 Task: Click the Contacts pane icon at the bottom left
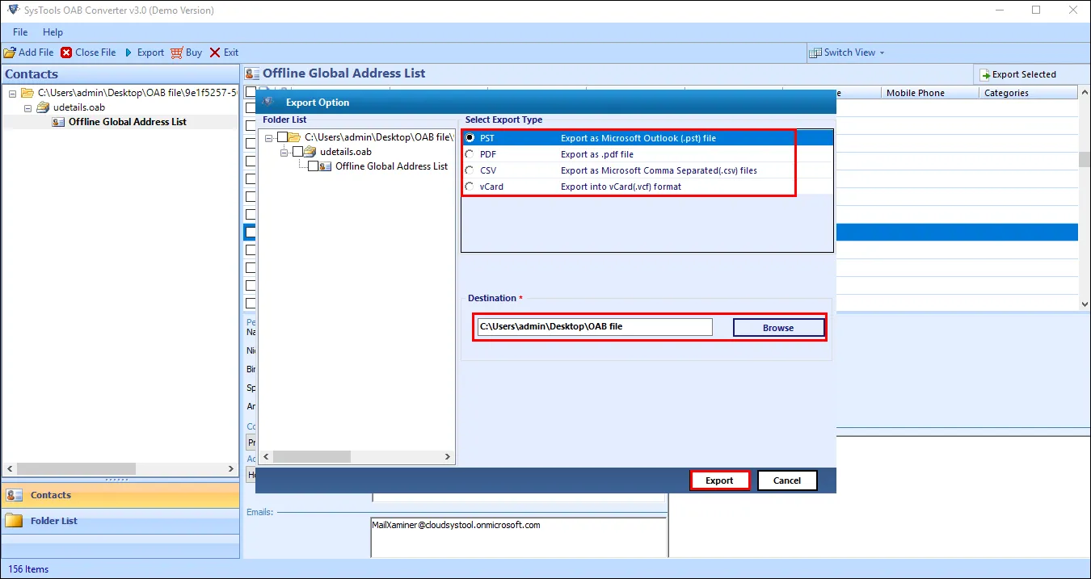[14, 495]
